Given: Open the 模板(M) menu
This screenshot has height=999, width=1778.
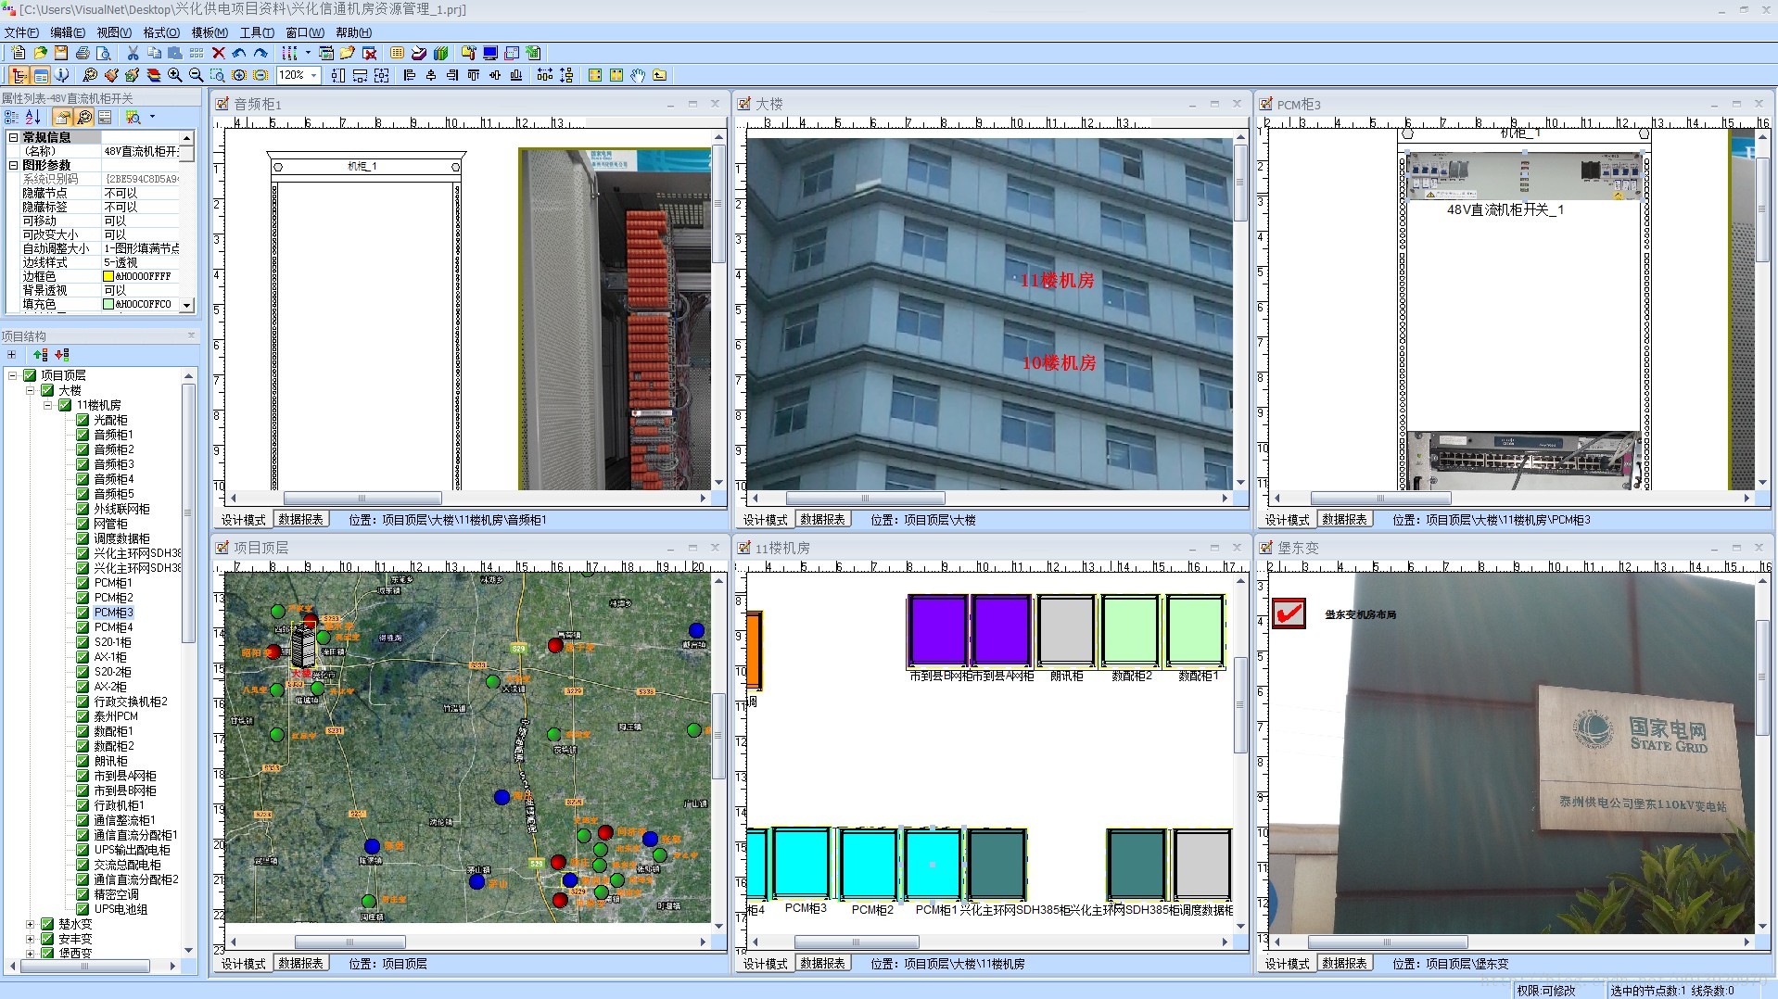Looking at the screenshot, I should click(x=210, y=32).
